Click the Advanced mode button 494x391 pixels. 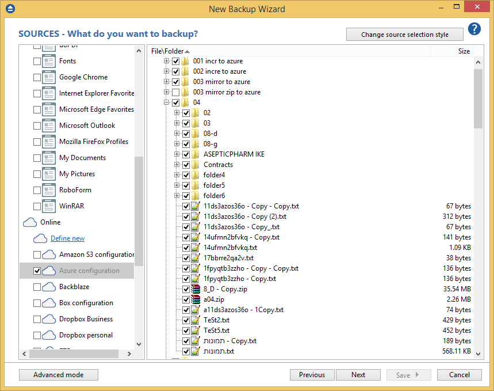[58, 374]
